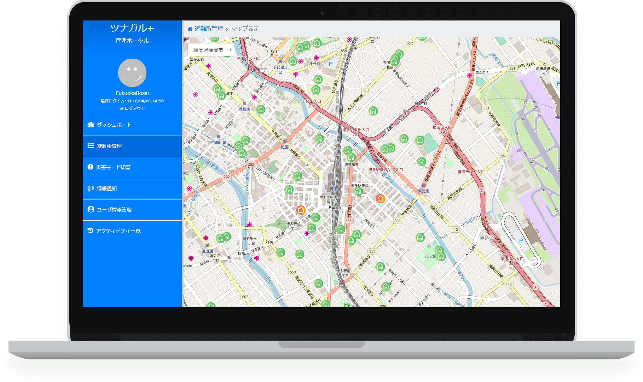Image resolution: width=643 pixels, height=382 pixels.
Task: Click pink hospital marker near 空港通り
Action: [469, 75]
